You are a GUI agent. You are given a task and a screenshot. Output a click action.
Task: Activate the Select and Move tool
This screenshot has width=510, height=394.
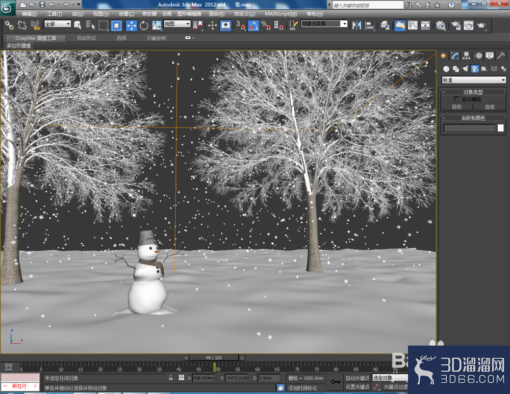coord(132,25)
